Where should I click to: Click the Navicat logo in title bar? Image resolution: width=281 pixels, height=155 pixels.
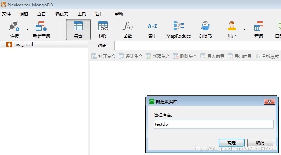click(4, 5)
